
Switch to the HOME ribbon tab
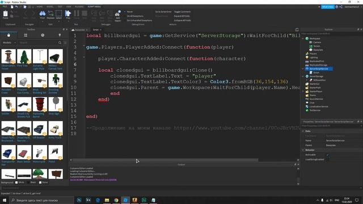(40, 7)
